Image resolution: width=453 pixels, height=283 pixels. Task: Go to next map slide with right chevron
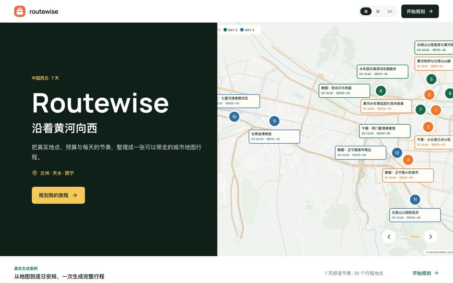coord(431,237)
